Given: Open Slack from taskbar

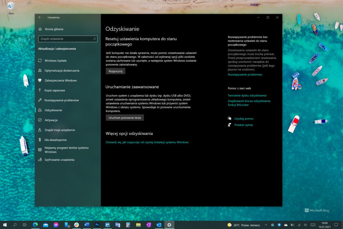Looking at the screenshot, I should [76, 225].
